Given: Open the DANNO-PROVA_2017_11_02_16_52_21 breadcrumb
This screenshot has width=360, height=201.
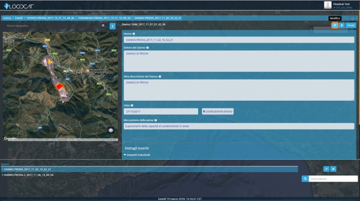Looking at the screenshot, I should click(x=158, y=18).
